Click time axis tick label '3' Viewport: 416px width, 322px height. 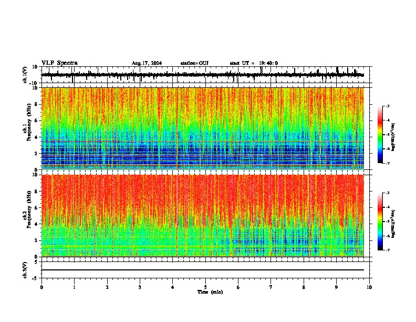coord(140,287)
